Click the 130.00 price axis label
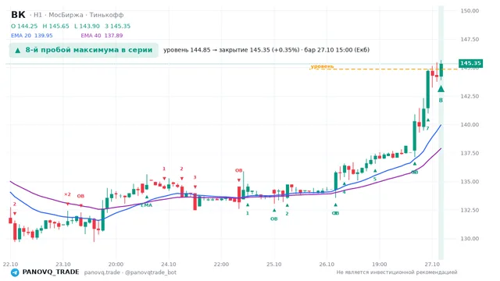This screenshot has width=500, height=281. pos(470,239)
